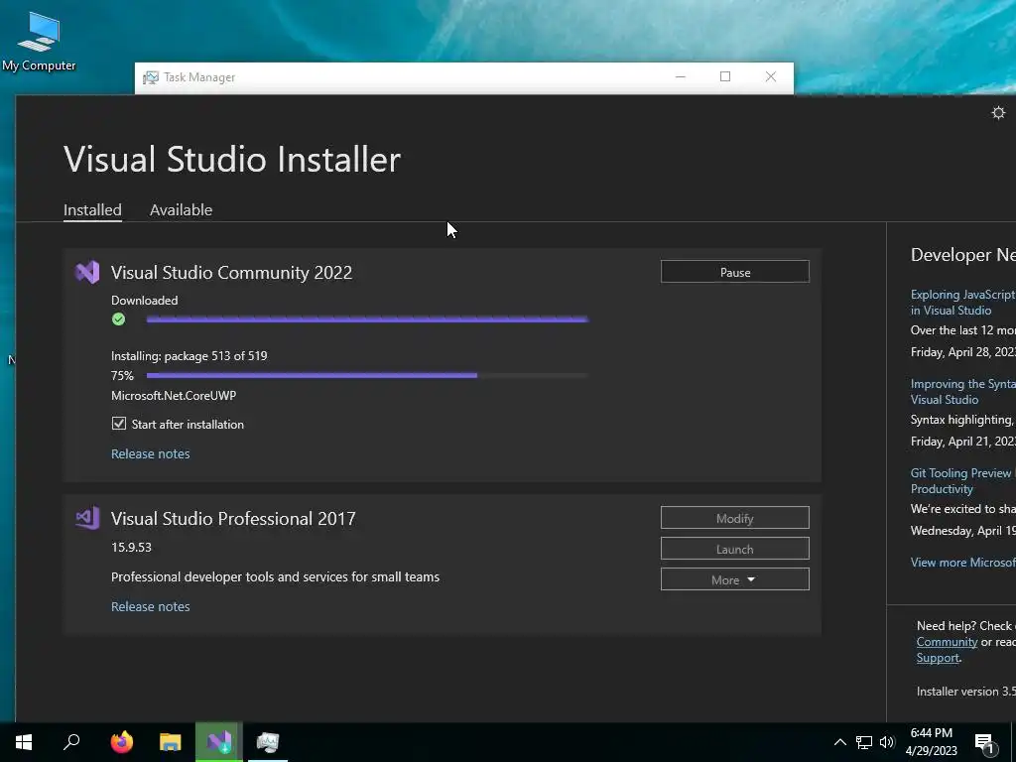Open the Developer Community help link
This screenshot has width=1016, height=762.
[947, 642]
